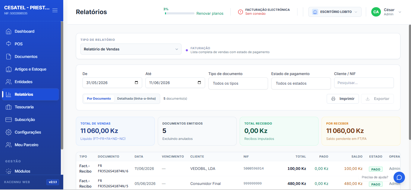Open the Até date calendar picker icon
The image size is (411, 190).
pyautogui.click(x=199, y=83)
